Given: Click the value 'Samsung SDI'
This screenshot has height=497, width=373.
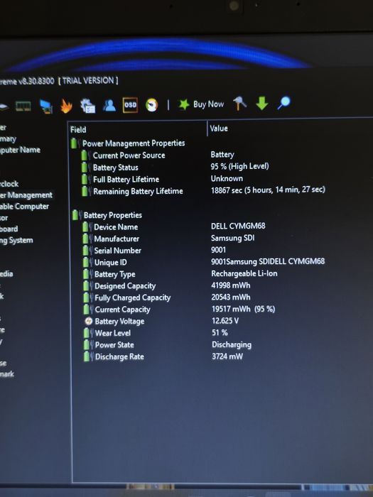Looking at the screenshot, I should click(x=233, y=238).
